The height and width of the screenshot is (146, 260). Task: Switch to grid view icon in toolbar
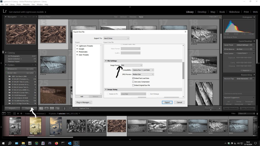pos(41,108)
